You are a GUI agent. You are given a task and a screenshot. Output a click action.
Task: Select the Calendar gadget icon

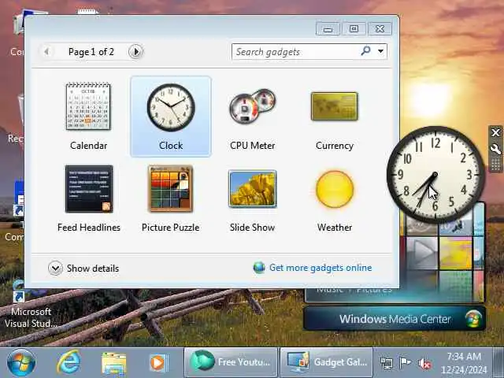pyautogui.click(x=88, y=106)
